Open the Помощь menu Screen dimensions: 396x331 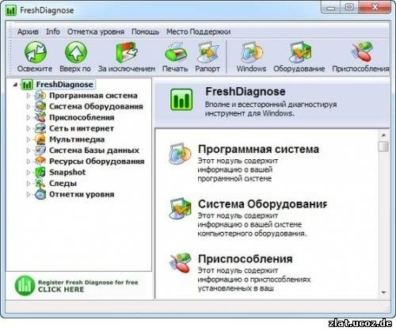[145, 32]
